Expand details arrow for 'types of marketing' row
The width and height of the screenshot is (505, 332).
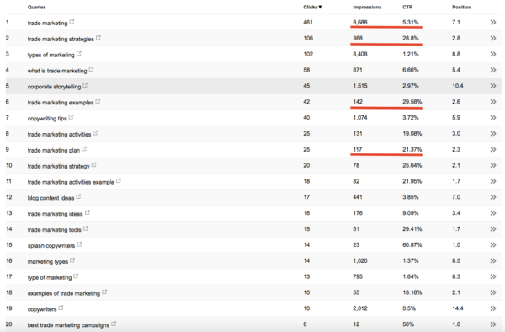pos(493,54)
